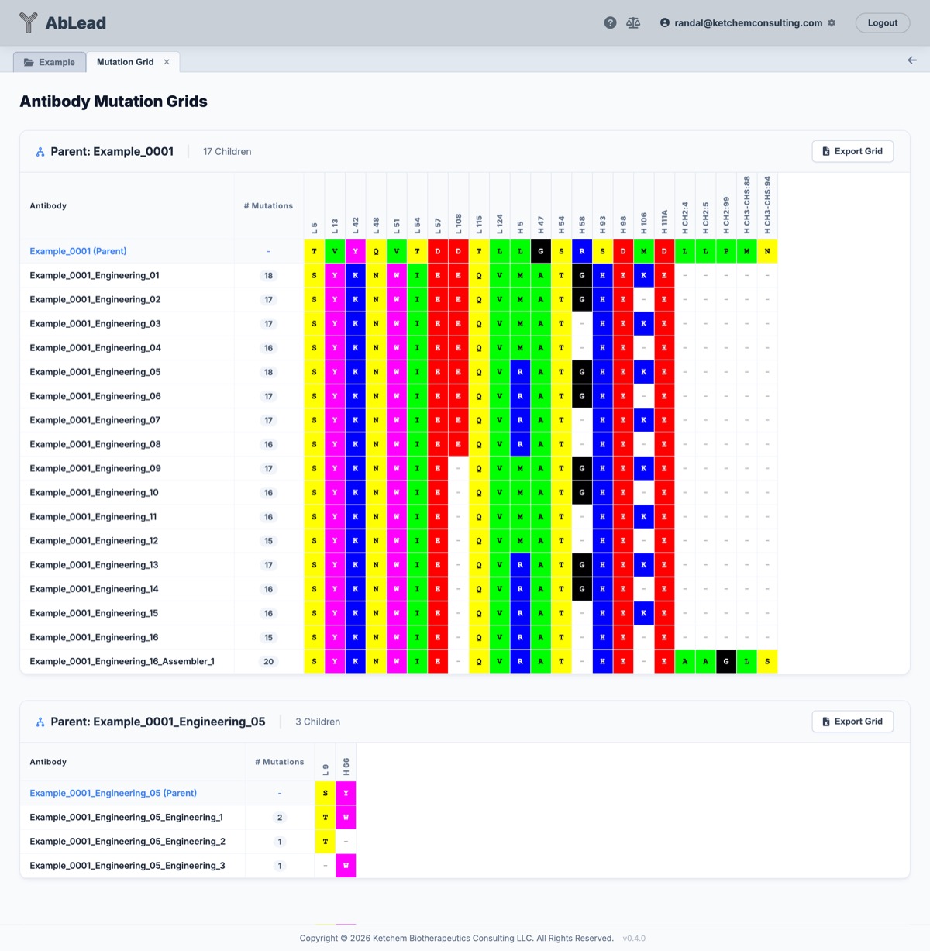Screen dimensions: 930x951
Task: Open the help question mark icon
Action: tap(610, 23)
